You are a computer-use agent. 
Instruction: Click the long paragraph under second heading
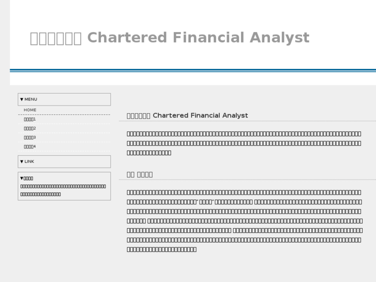tap(245, 221)
